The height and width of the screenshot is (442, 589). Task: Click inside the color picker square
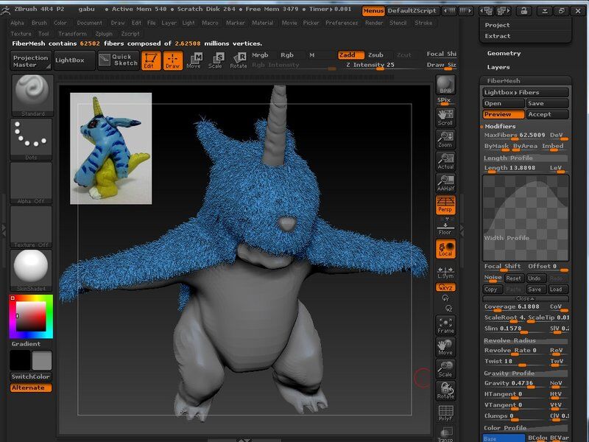(x=31, y=316)
